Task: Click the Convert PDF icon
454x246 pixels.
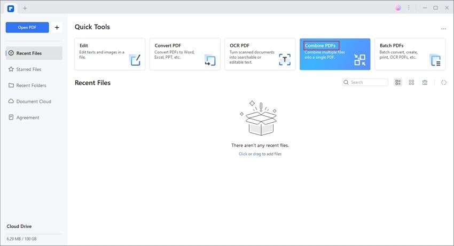Action: (210, 60)
